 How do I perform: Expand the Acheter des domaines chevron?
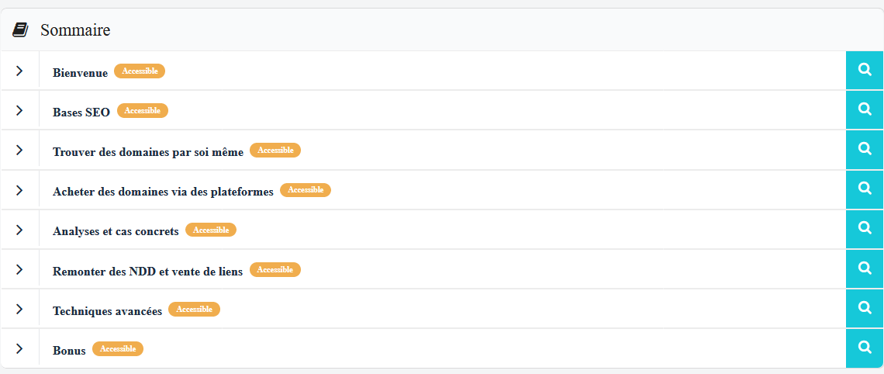pyautogui.click(x=19, y=190)
